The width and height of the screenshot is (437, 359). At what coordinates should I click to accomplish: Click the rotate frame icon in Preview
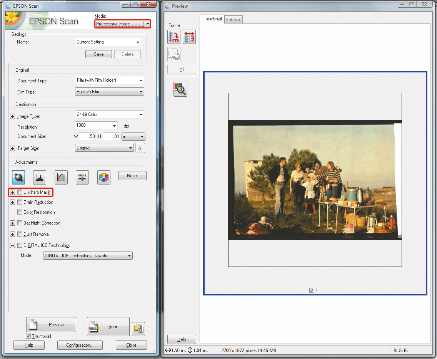174,37
